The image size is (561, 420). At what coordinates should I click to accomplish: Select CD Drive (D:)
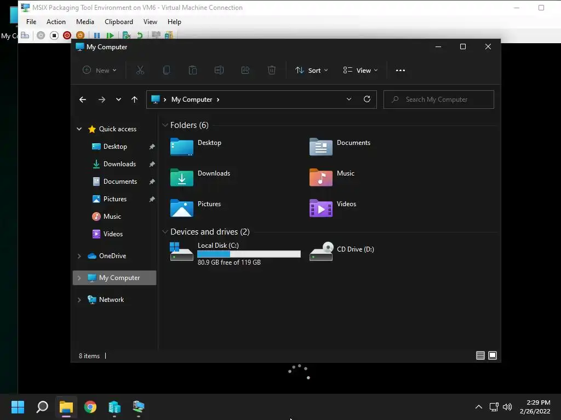(342, 252)
